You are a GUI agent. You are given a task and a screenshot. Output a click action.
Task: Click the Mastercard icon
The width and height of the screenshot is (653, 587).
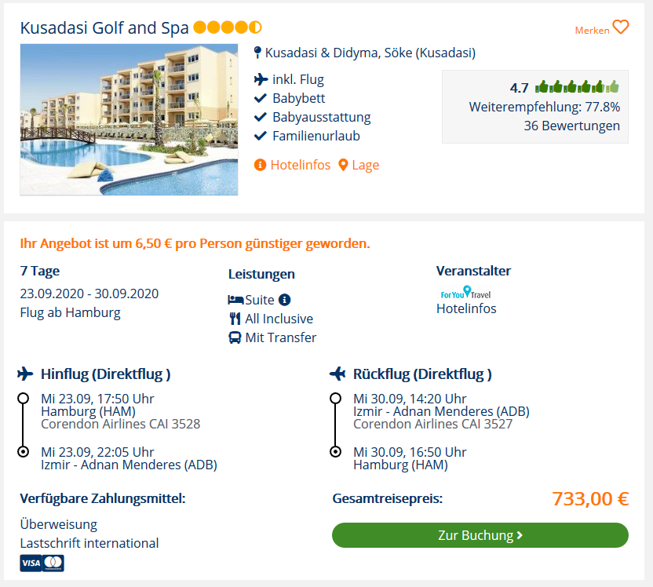click(53, 563)
